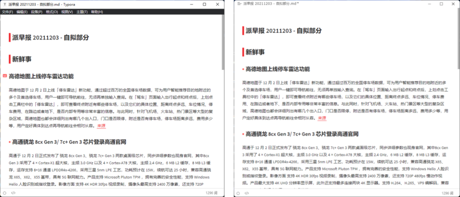The height and width of the screenshot is (197, 460).
Task: Open the 视图(V) menu
Action: (67, 12)
